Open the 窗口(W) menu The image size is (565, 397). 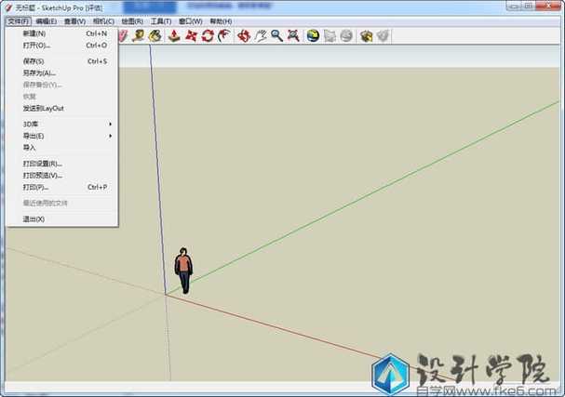click(x=190, y=21)
